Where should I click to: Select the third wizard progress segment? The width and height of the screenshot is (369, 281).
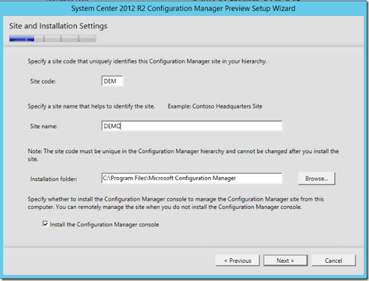(x=52, y=39)
